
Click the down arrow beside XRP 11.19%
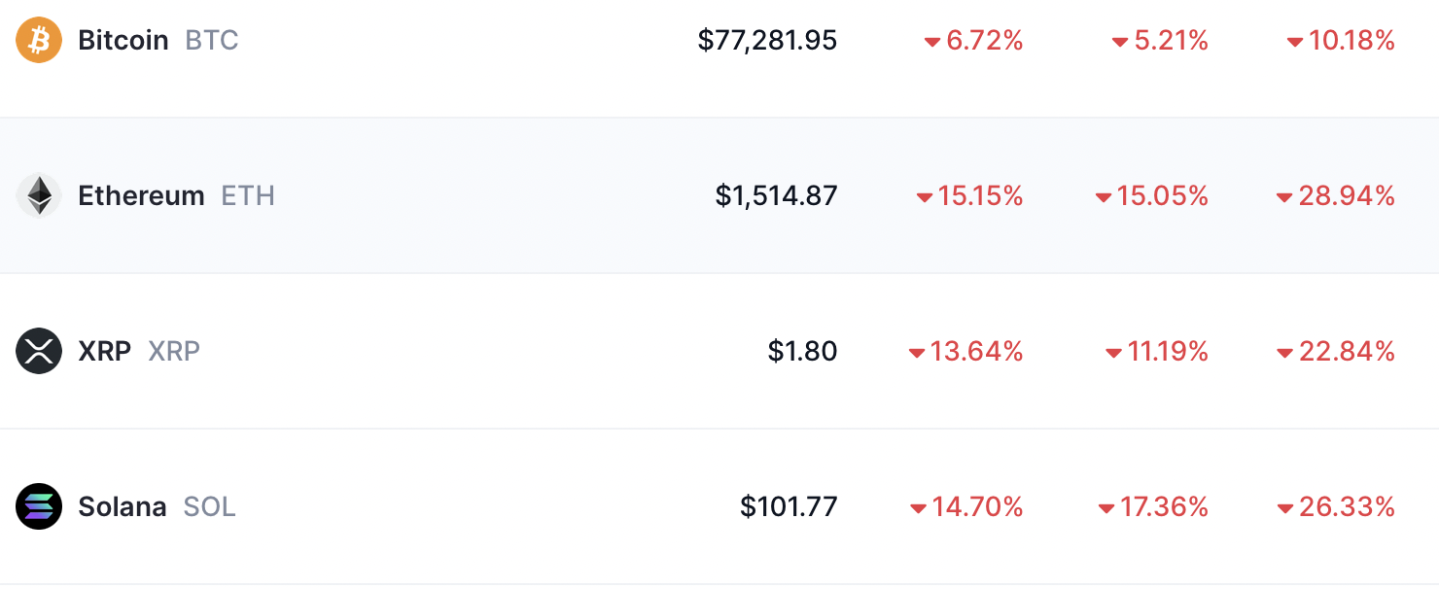point(1114,353)
